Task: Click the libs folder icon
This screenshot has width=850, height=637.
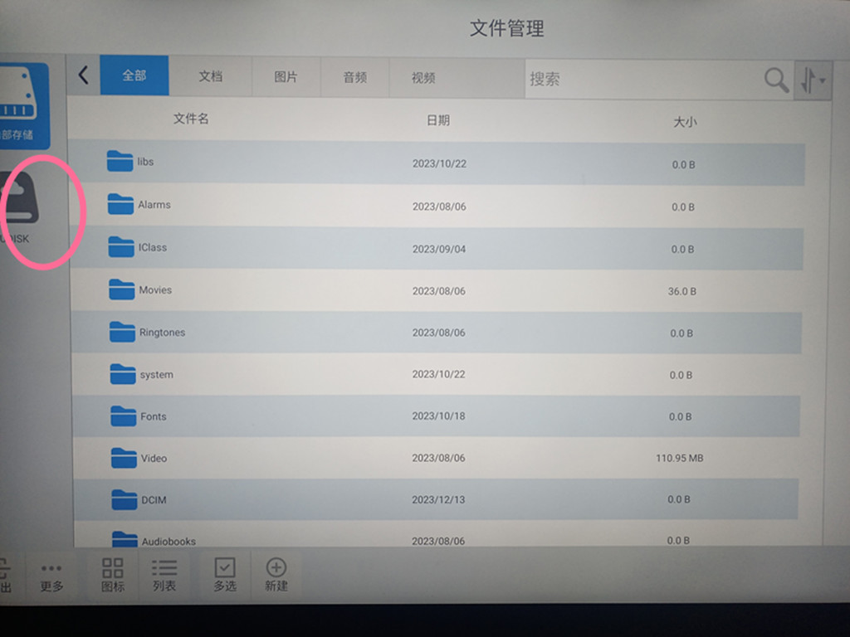Action: [120, 161]
